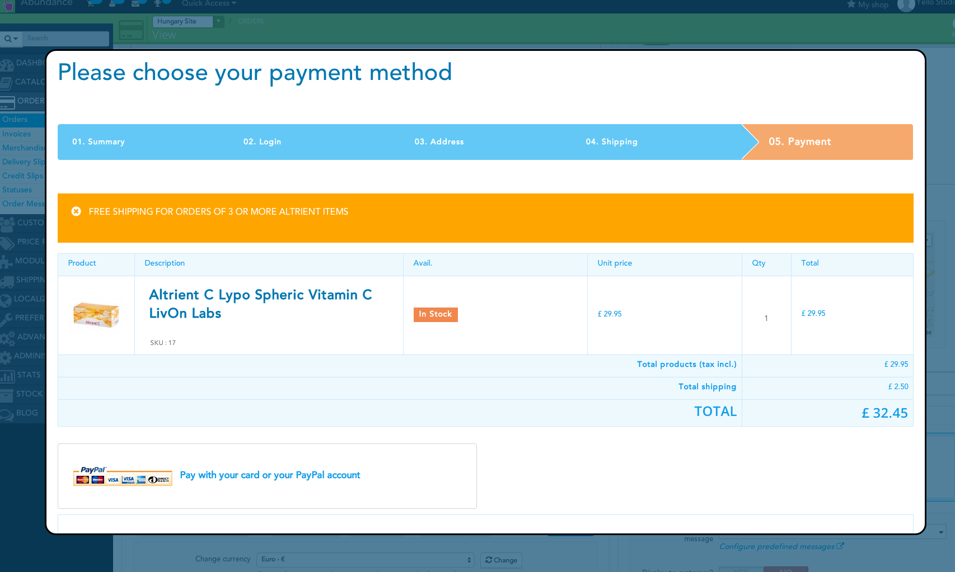
Task: Open Credit Slips in the sidebar
Action: pyautogui.click(x=22, y=176)
